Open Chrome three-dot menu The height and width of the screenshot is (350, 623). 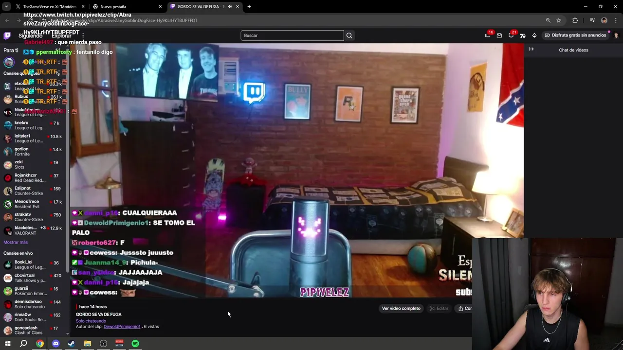(x=616, y=20)
